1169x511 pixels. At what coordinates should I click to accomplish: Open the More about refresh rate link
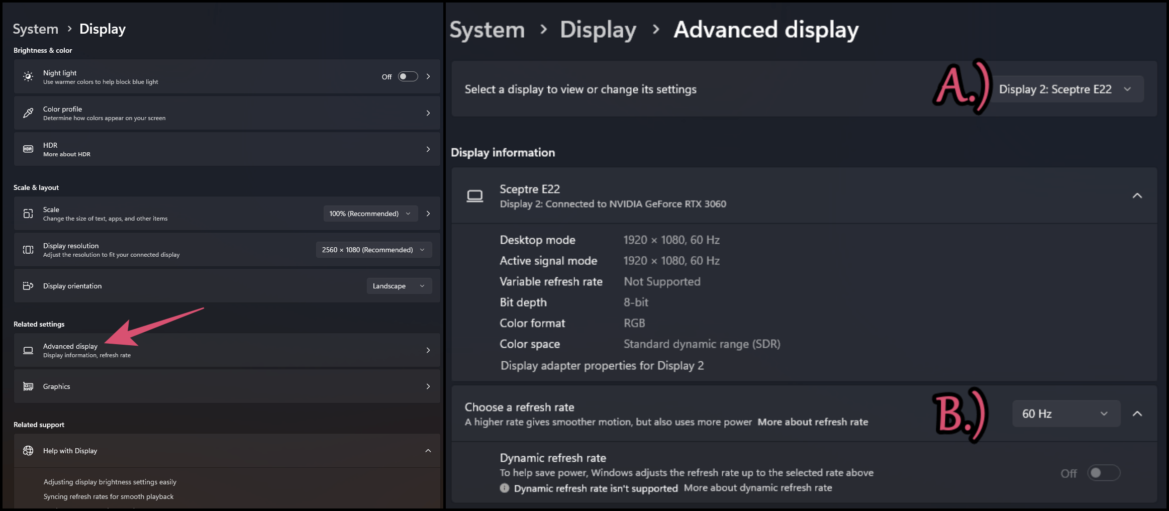coord(813,422)
